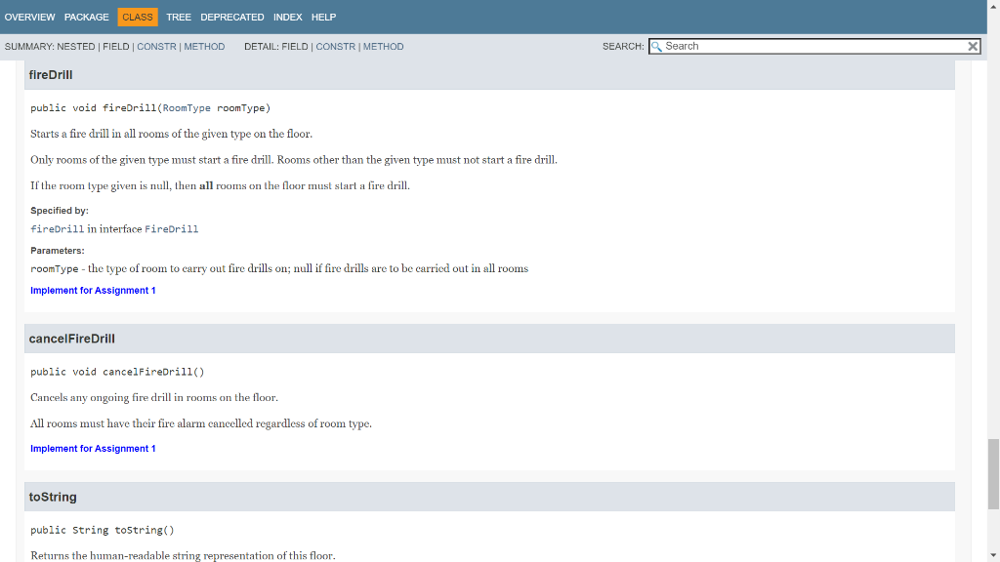Click Implement for Assignment 1 below fireDrill parameters
The width and height of the screenshot is (1000, 562).
93,290
